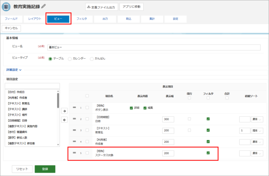Toggle 改行 checkbox for 教育名 row
Screen dimensions: 269x176
coord(189,130)
